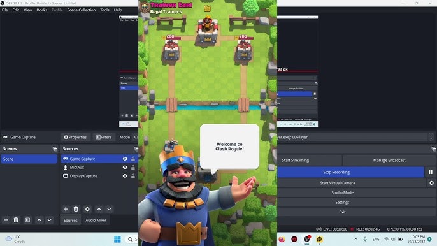Screen dimensions: 437x246
Task: Open source properties gear in Sources panel
Action: 87,209
